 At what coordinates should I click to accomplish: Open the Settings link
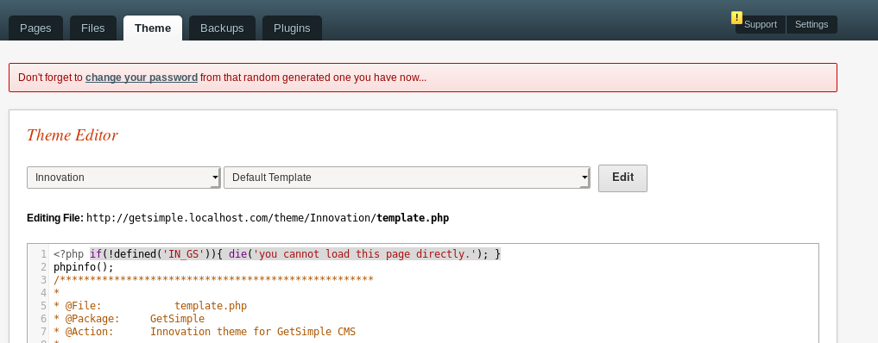pos(812,25)
